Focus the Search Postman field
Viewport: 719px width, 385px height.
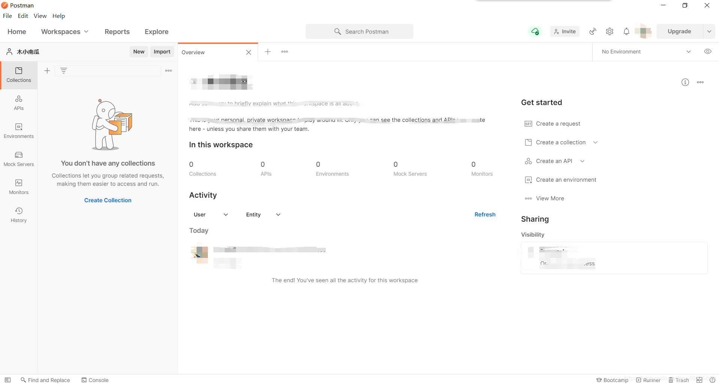(359, 31)
